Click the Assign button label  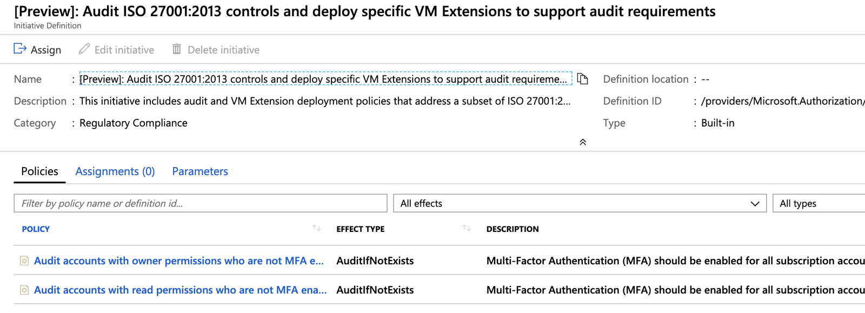[46, 50]
